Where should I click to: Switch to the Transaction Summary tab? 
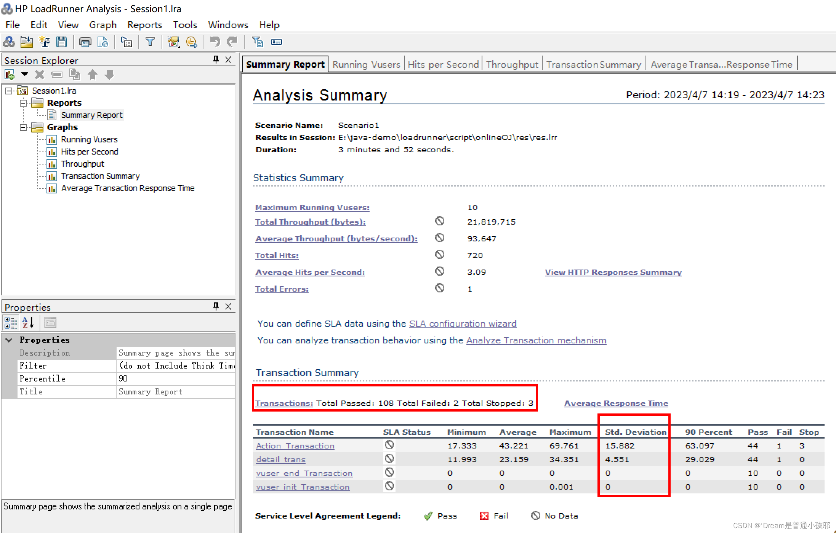click(x=594, y=64)
